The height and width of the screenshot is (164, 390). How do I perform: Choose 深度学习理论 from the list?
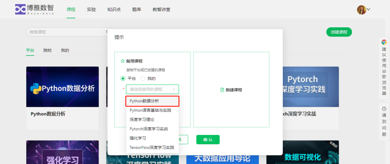click(152, 119)
